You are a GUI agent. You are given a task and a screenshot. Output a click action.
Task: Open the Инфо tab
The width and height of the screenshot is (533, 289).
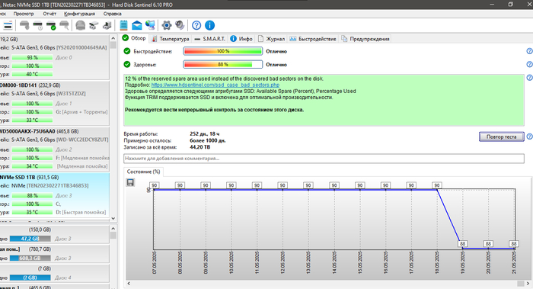(x=241, y=39)
